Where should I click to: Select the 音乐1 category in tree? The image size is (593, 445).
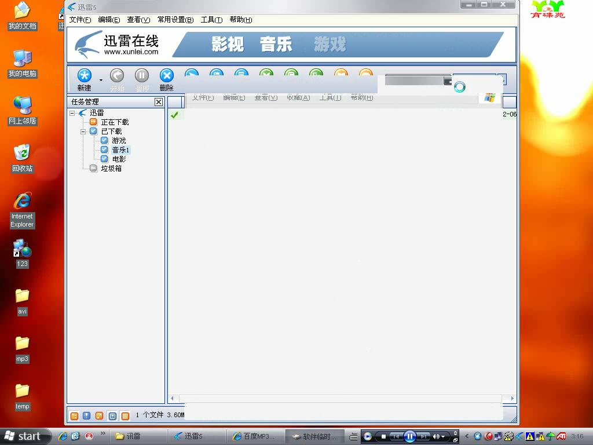(x=120, y=150)
